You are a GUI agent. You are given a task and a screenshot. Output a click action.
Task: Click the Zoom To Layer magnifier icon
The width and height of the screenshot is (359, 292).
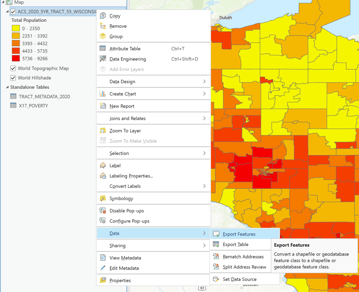pyautogui.click(x=103, y=131)
